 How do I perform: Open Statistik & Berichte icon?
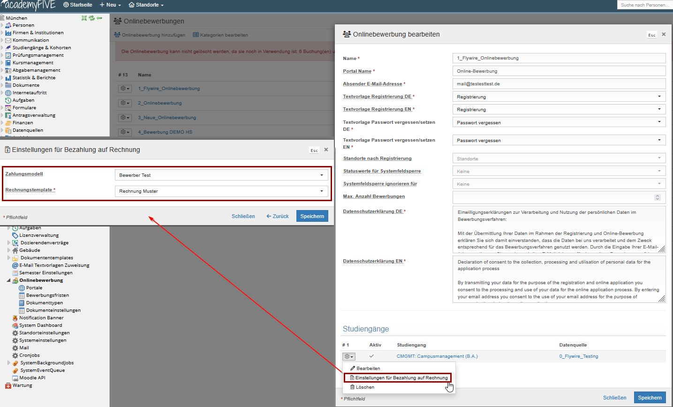[8, 78]
